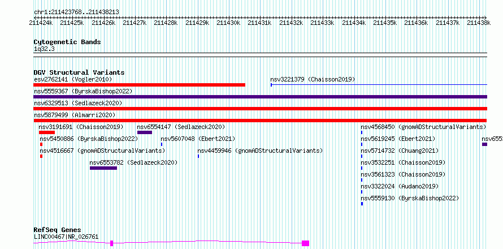Click the 211438k ruler tick label
The height and width of the screenshot is (249, 503).
(x=479, y=23)
